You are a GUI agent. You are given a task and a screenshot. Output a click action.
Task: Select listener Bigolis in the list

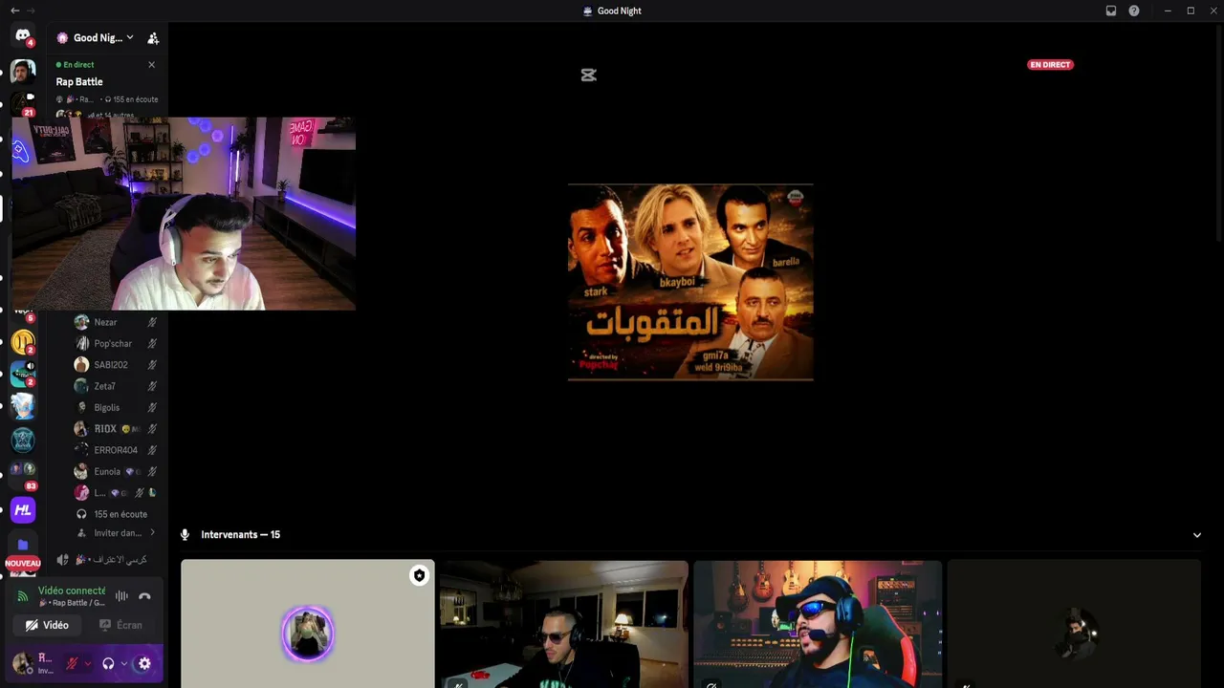[x=115, y=408]
